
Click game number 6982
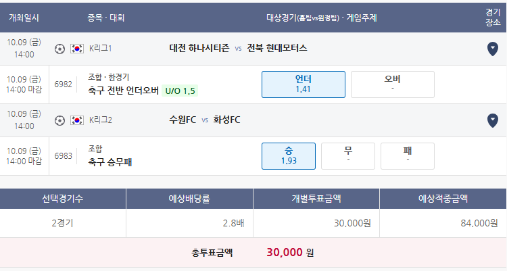pyautogui.click(x=63, y=84)
